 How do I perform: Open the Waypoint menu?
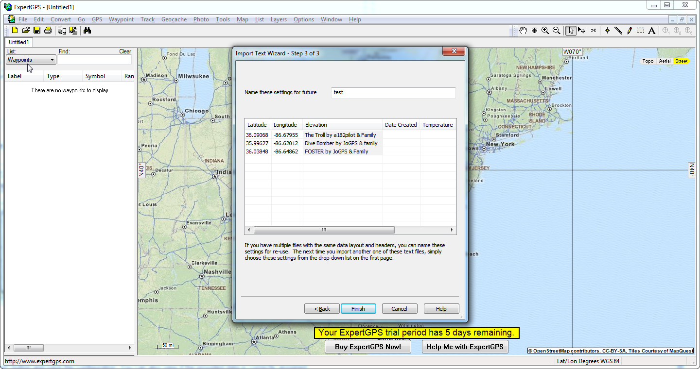pyautogui.click(x=121, y=19)
